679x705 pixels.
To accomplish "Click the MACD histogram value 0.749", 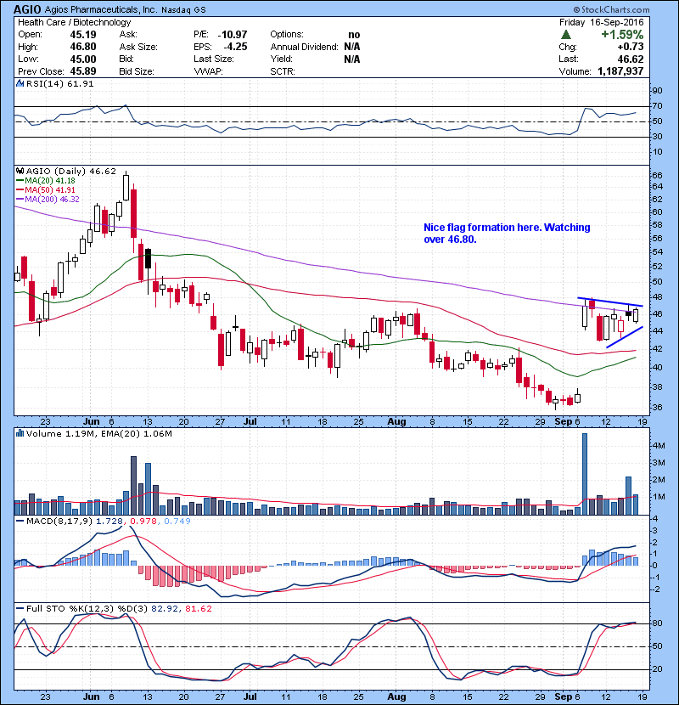I will click(x=177, y=521).
